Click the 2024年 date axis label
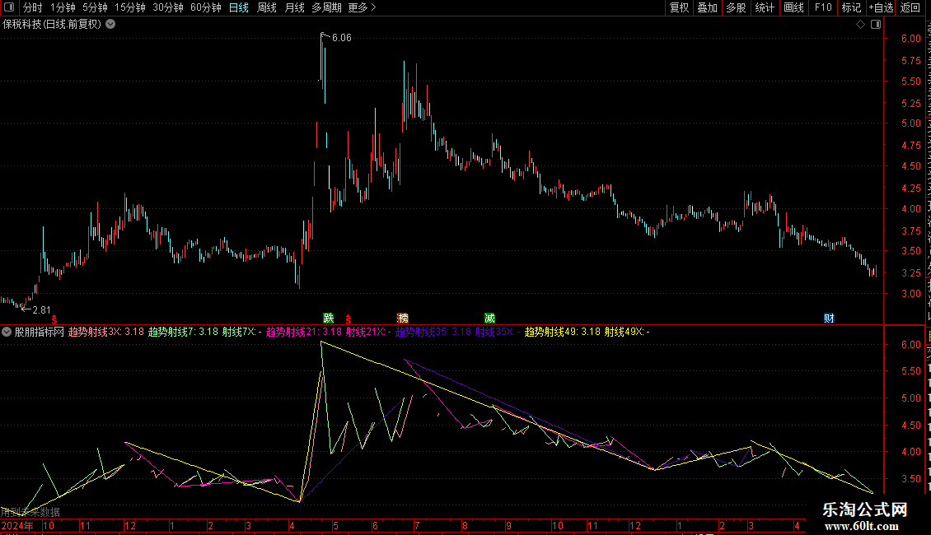The height and width of the screenshot is (535, 931). pyautogui.click(x=18, y=526)
